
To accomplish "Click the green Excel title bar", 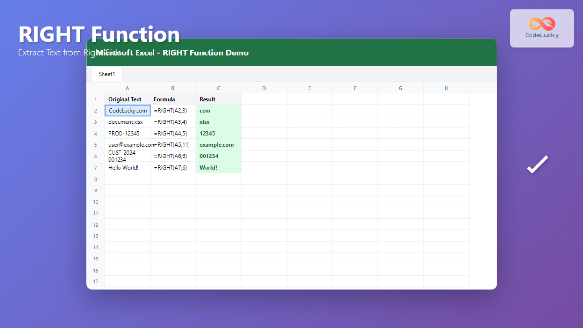I will pos(291,52).
